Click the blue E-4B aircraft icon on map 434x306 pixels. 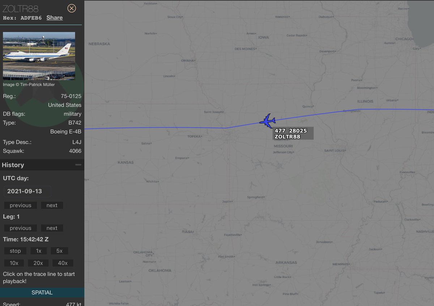(x=267, y=121)
